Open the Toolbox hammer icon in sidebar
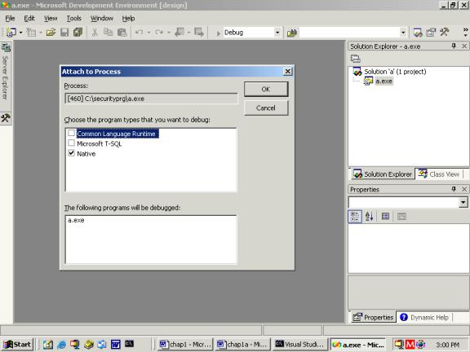The height and width of the screenshot is (352, 470). [6, 118]
